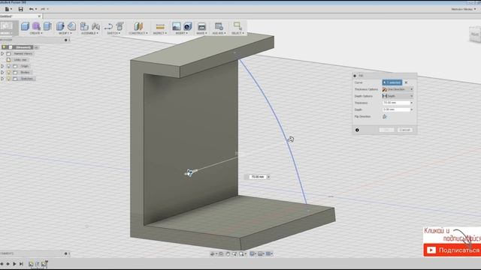481x270 pixels.
Task: Clear the Curve selection with X
Action: (406, 82)
